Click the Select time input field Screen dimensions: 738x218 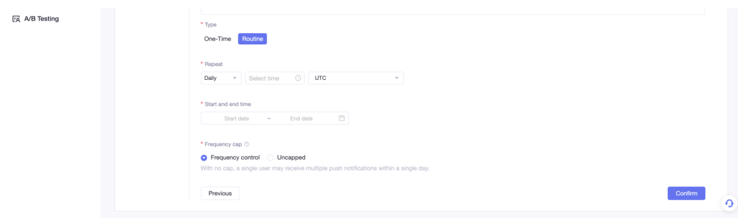pyautogui.click(x=275, y=78)
